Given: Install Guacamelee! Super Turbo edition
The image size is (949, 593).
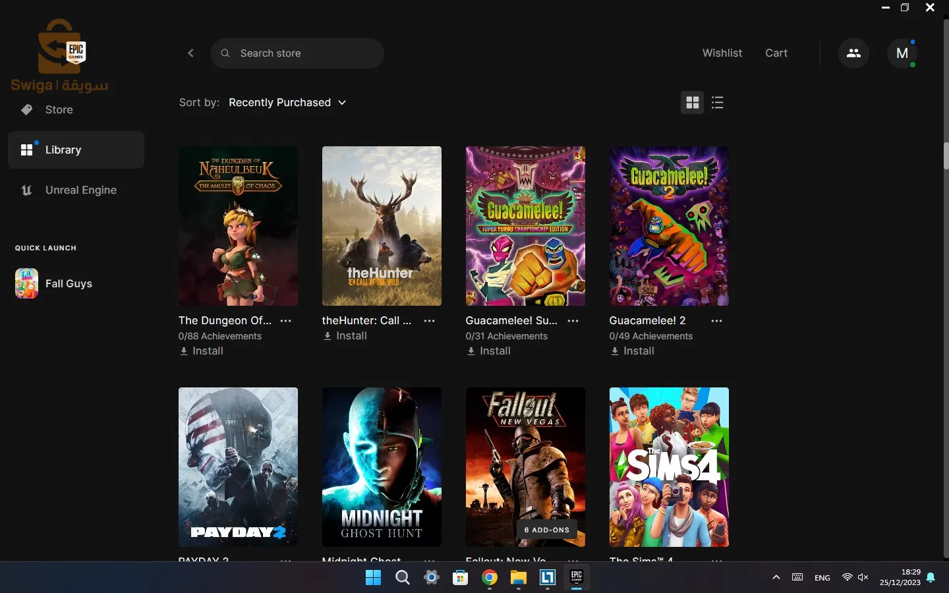Looking at the screenshot, I should [x=489, y=351].
